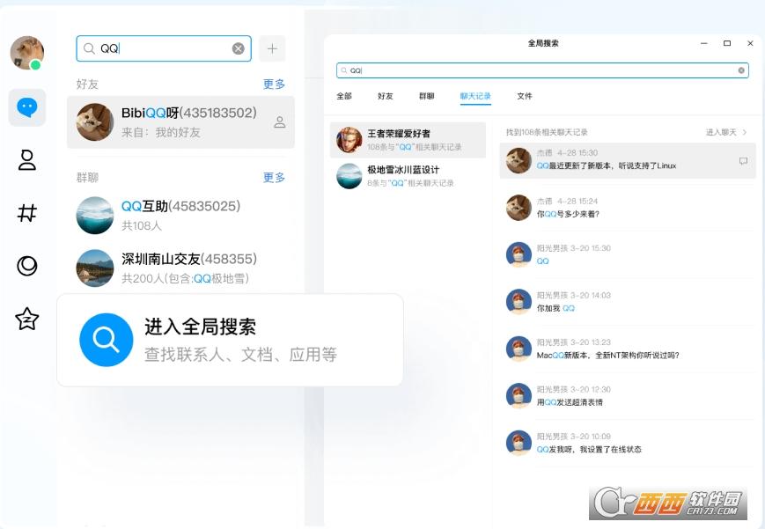Image resolution: width=765 pixels, height=529 pixels.
Task: Click the person icon on BibiQQ呀 row
Action: pyautogui.click(x=280, y=122)
